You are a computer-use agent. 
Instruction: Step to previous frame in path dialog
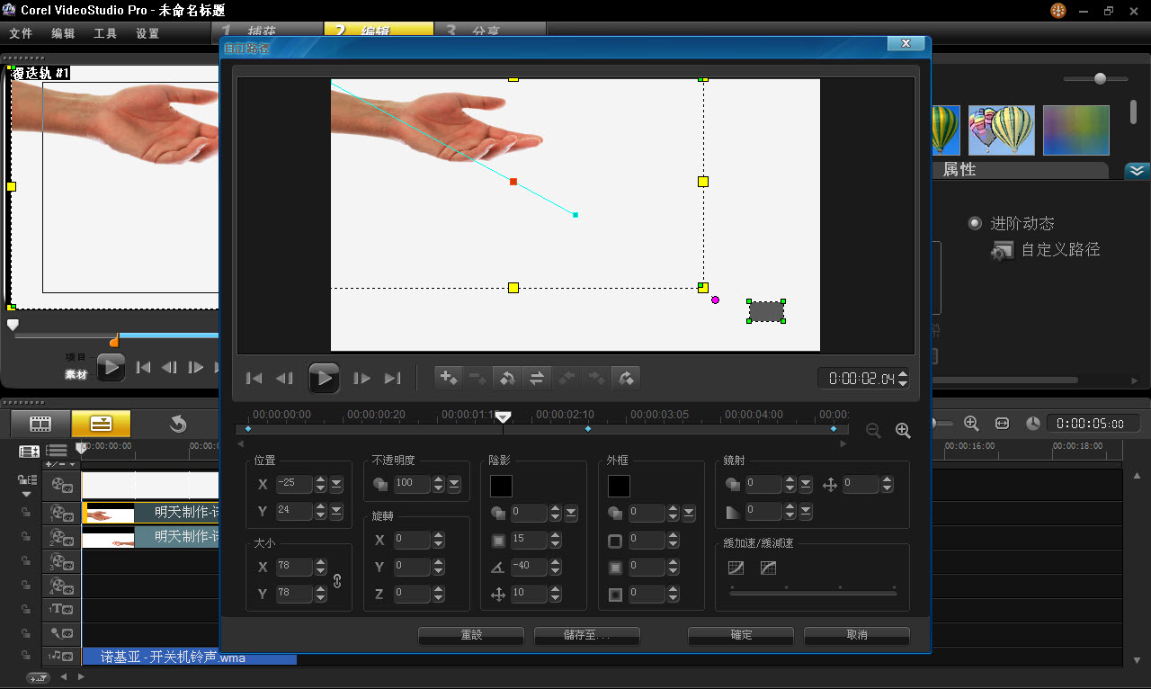point(284,379)
